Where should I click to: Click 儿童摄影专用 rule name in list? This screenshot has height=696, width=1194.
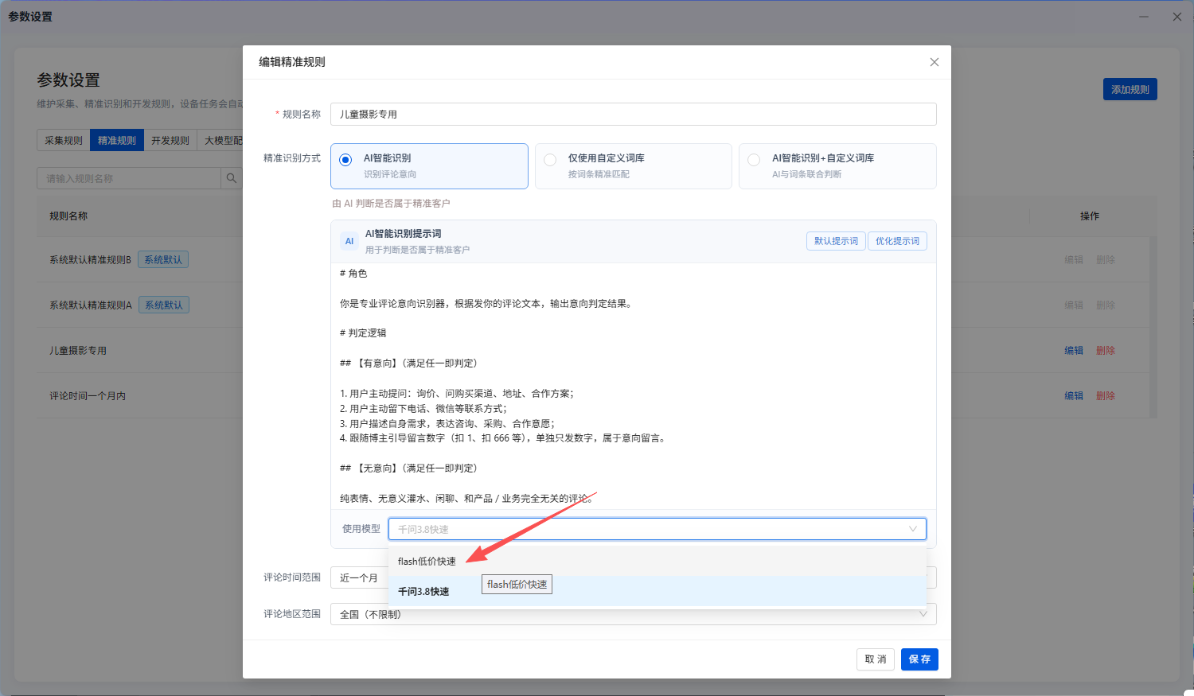point(78,351)
